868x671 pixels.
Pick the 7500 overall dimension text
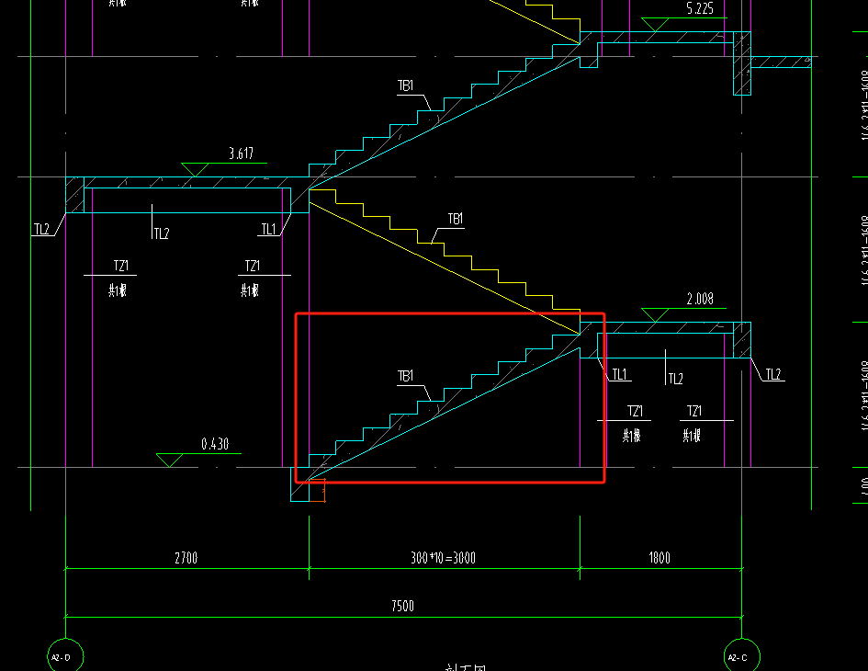tap(402, 606)
